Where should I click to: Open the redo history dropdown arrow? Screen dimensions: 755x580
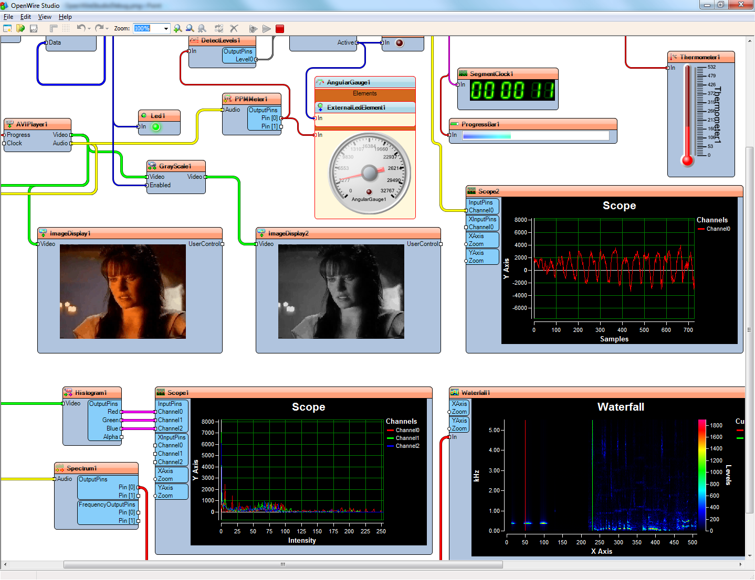[x=107, y=29]
